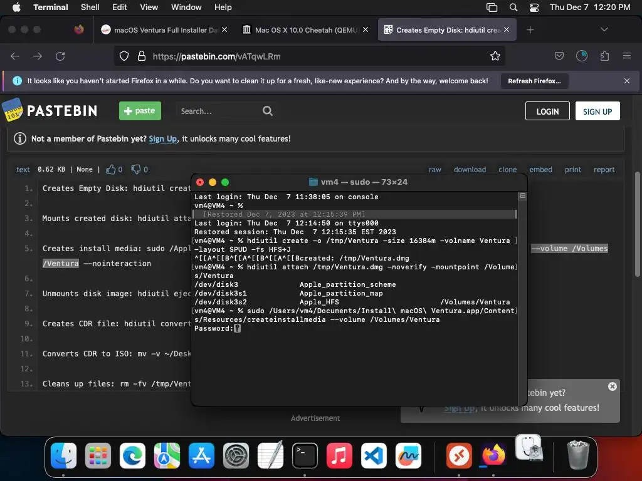
Task: Open the Help menu
Action: click(223, 7)
